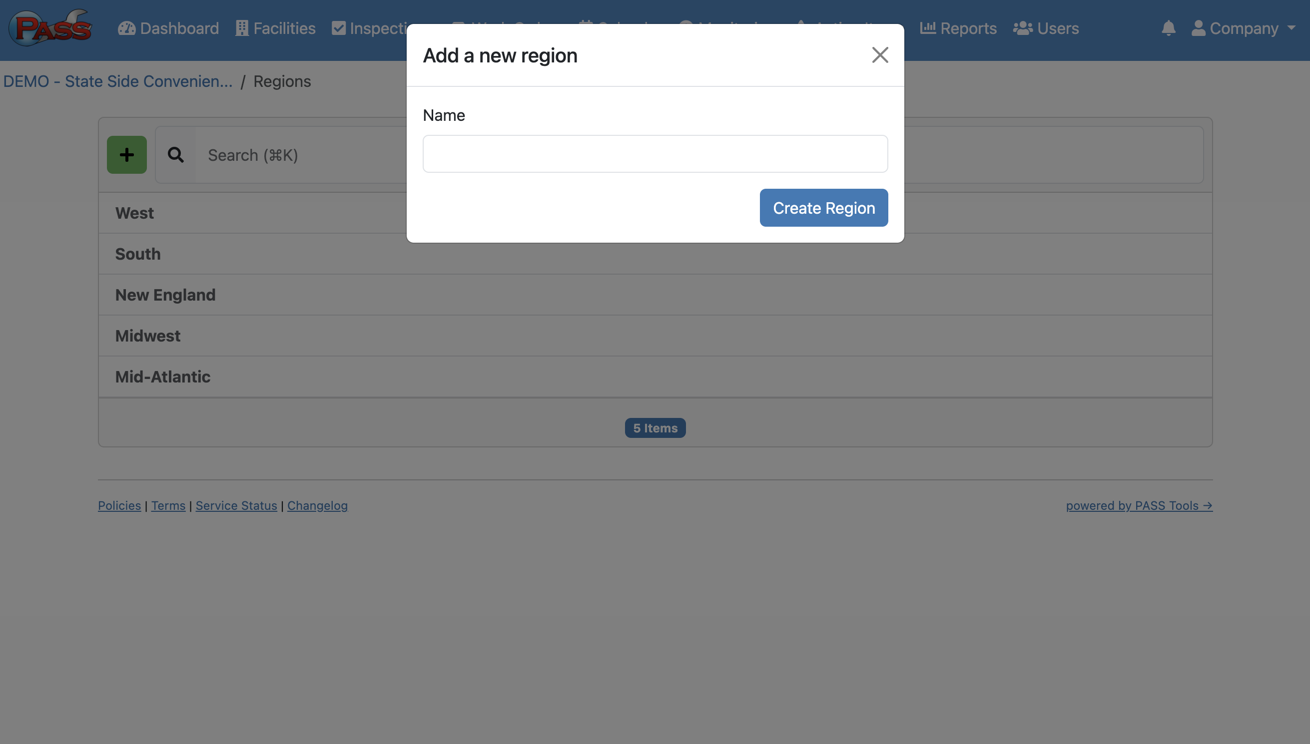Click the search magnifier icon
The height and width of the screenshot is (744, 1310).
click(x=175, y=155)
